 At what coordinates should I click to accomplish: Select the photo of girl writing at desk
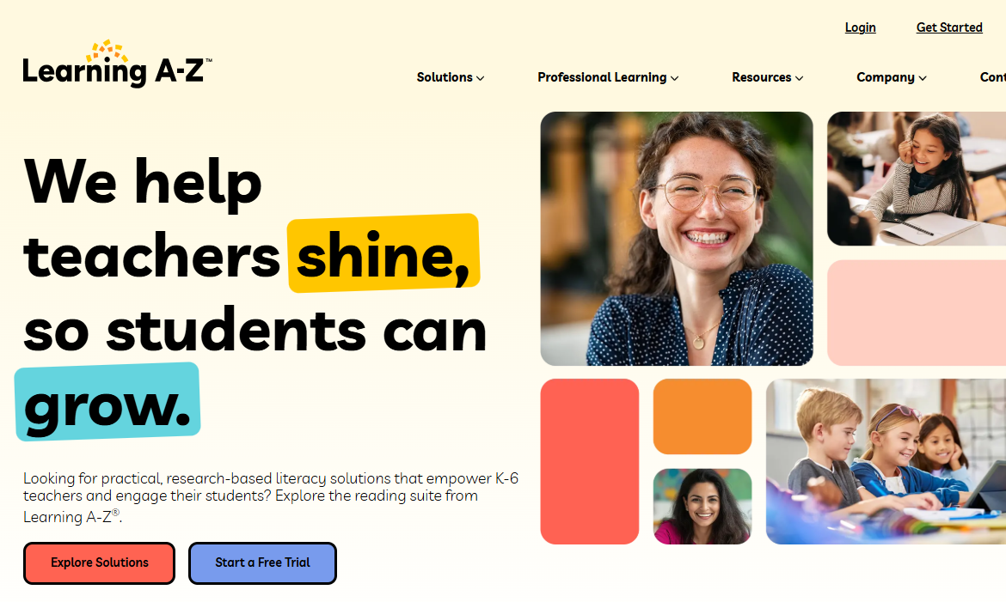point(917,179)
